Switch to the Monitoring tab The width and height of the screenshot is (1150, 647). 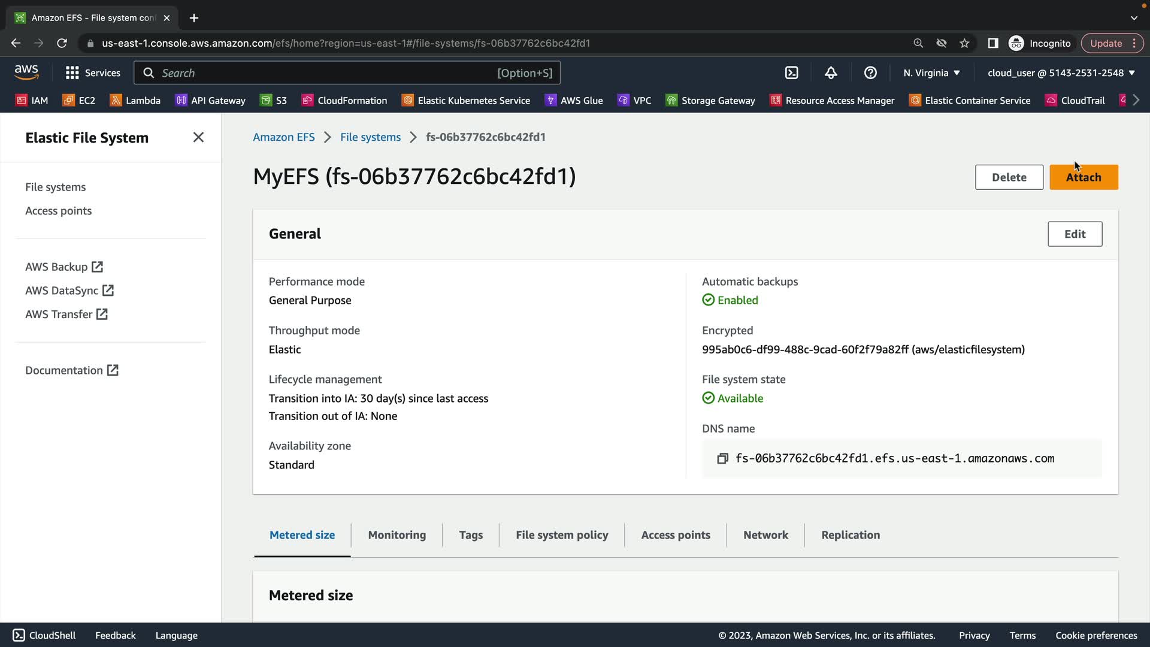pyautogui.click(x=397, y=535)
